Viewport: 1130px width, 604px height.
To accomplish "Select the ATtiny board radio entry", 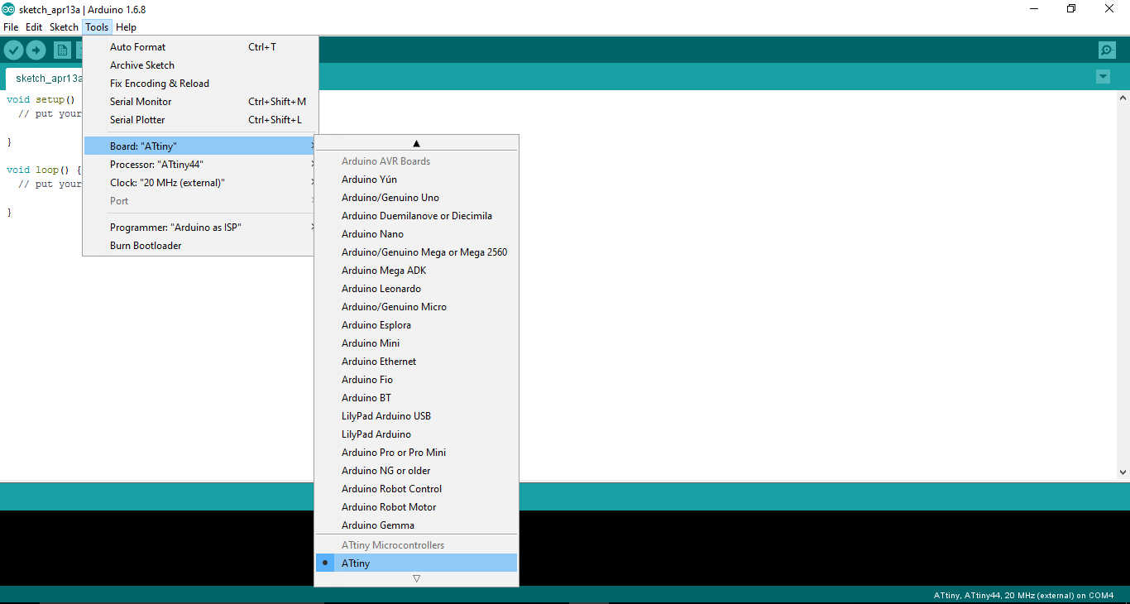I will point(416,563).
